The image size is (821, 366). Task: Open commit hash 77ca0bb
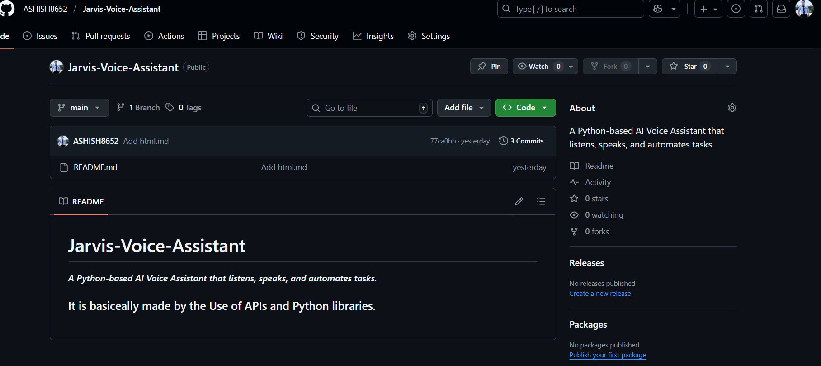point(443,141)
